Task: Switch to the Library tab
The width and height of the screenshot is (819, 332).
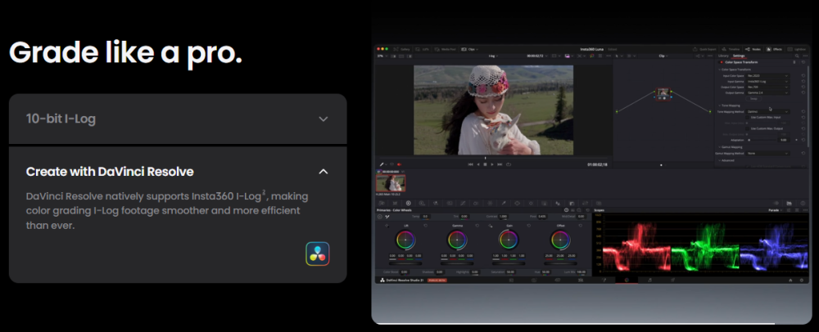Action: click(x=723, y=56)
